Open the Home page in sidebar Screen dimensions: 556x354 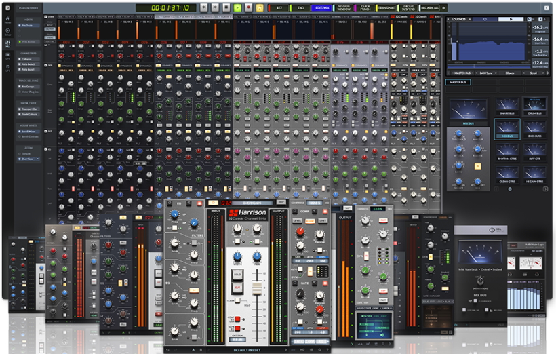point(8,20)
